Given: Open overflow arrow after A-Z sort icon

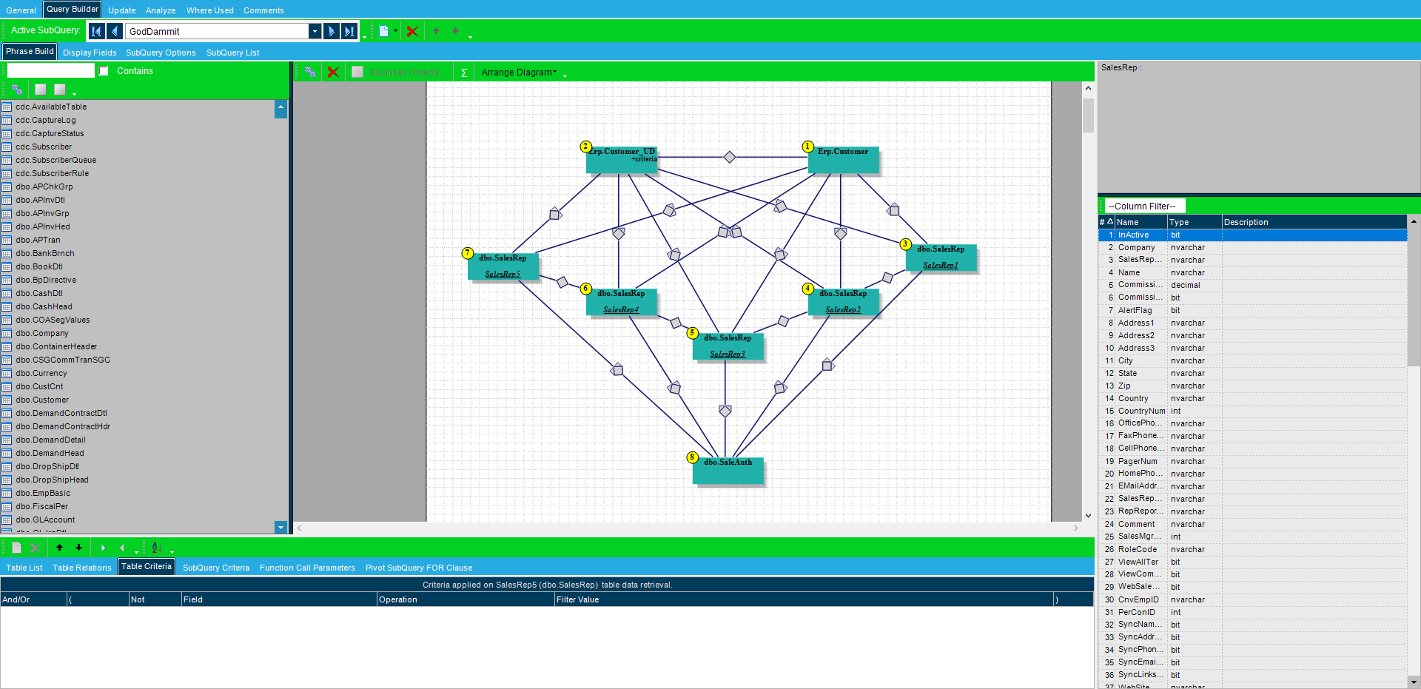Looking at the screenshot, I should pos(172,551).
